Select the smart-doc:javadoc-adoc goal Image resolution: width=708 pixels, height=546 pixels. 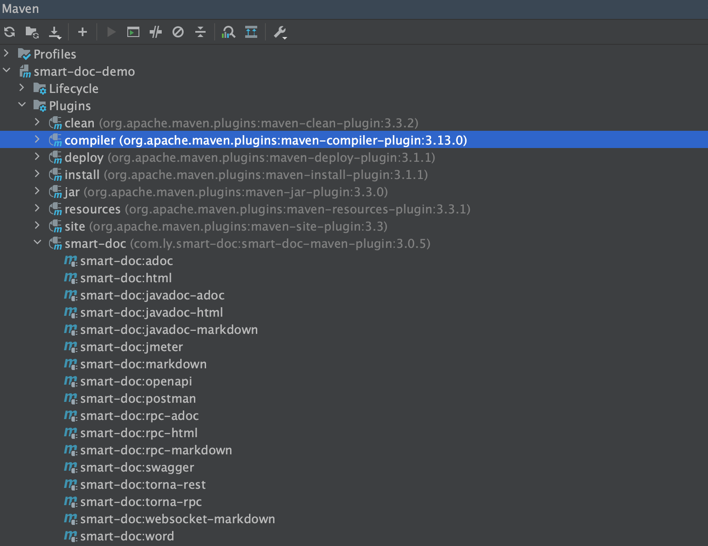354,295
